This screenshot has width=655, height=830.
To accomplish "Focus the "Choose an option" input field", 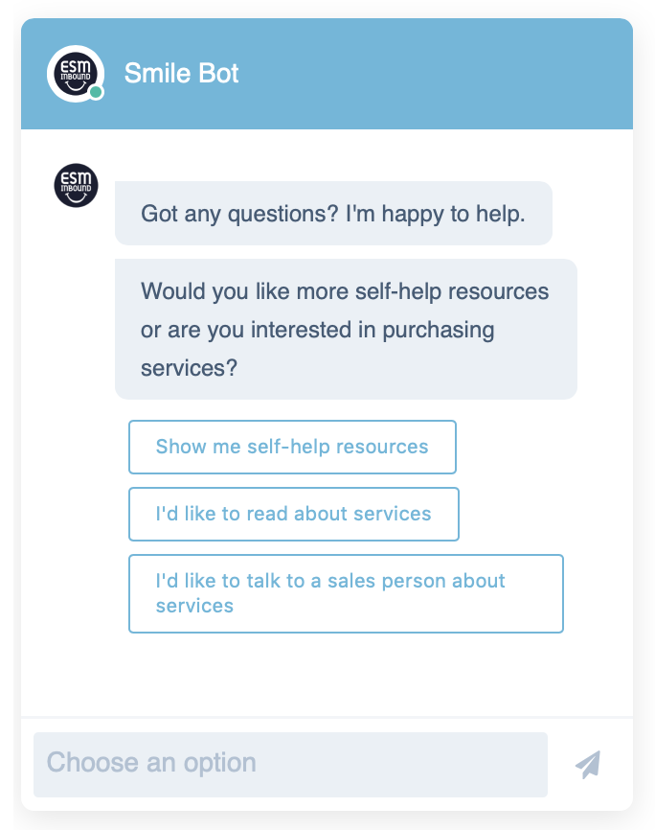I will (x=290, y=765).
